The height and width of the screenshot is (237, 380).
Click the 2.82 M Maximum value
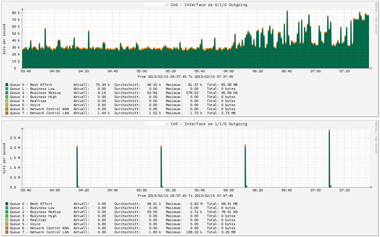(196, 204)
